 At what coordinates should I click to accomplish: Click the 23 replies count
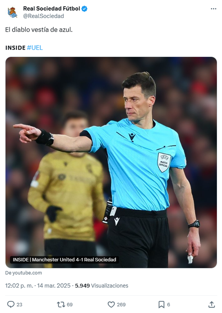[x=20, y=305]
